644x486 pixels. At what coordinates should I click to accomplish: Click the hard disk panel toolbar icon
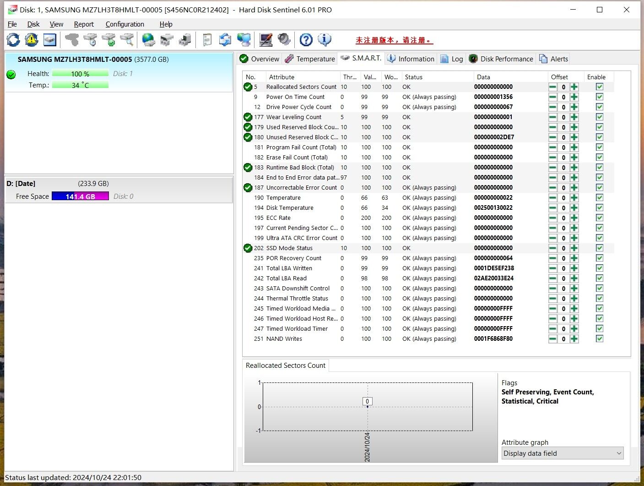[x=50, y=40]
